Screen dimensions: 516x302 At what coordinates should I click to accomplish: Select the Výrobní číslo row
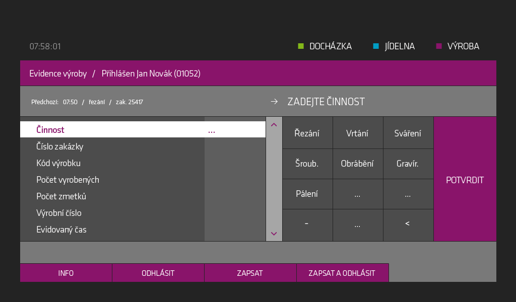(143, 213)
